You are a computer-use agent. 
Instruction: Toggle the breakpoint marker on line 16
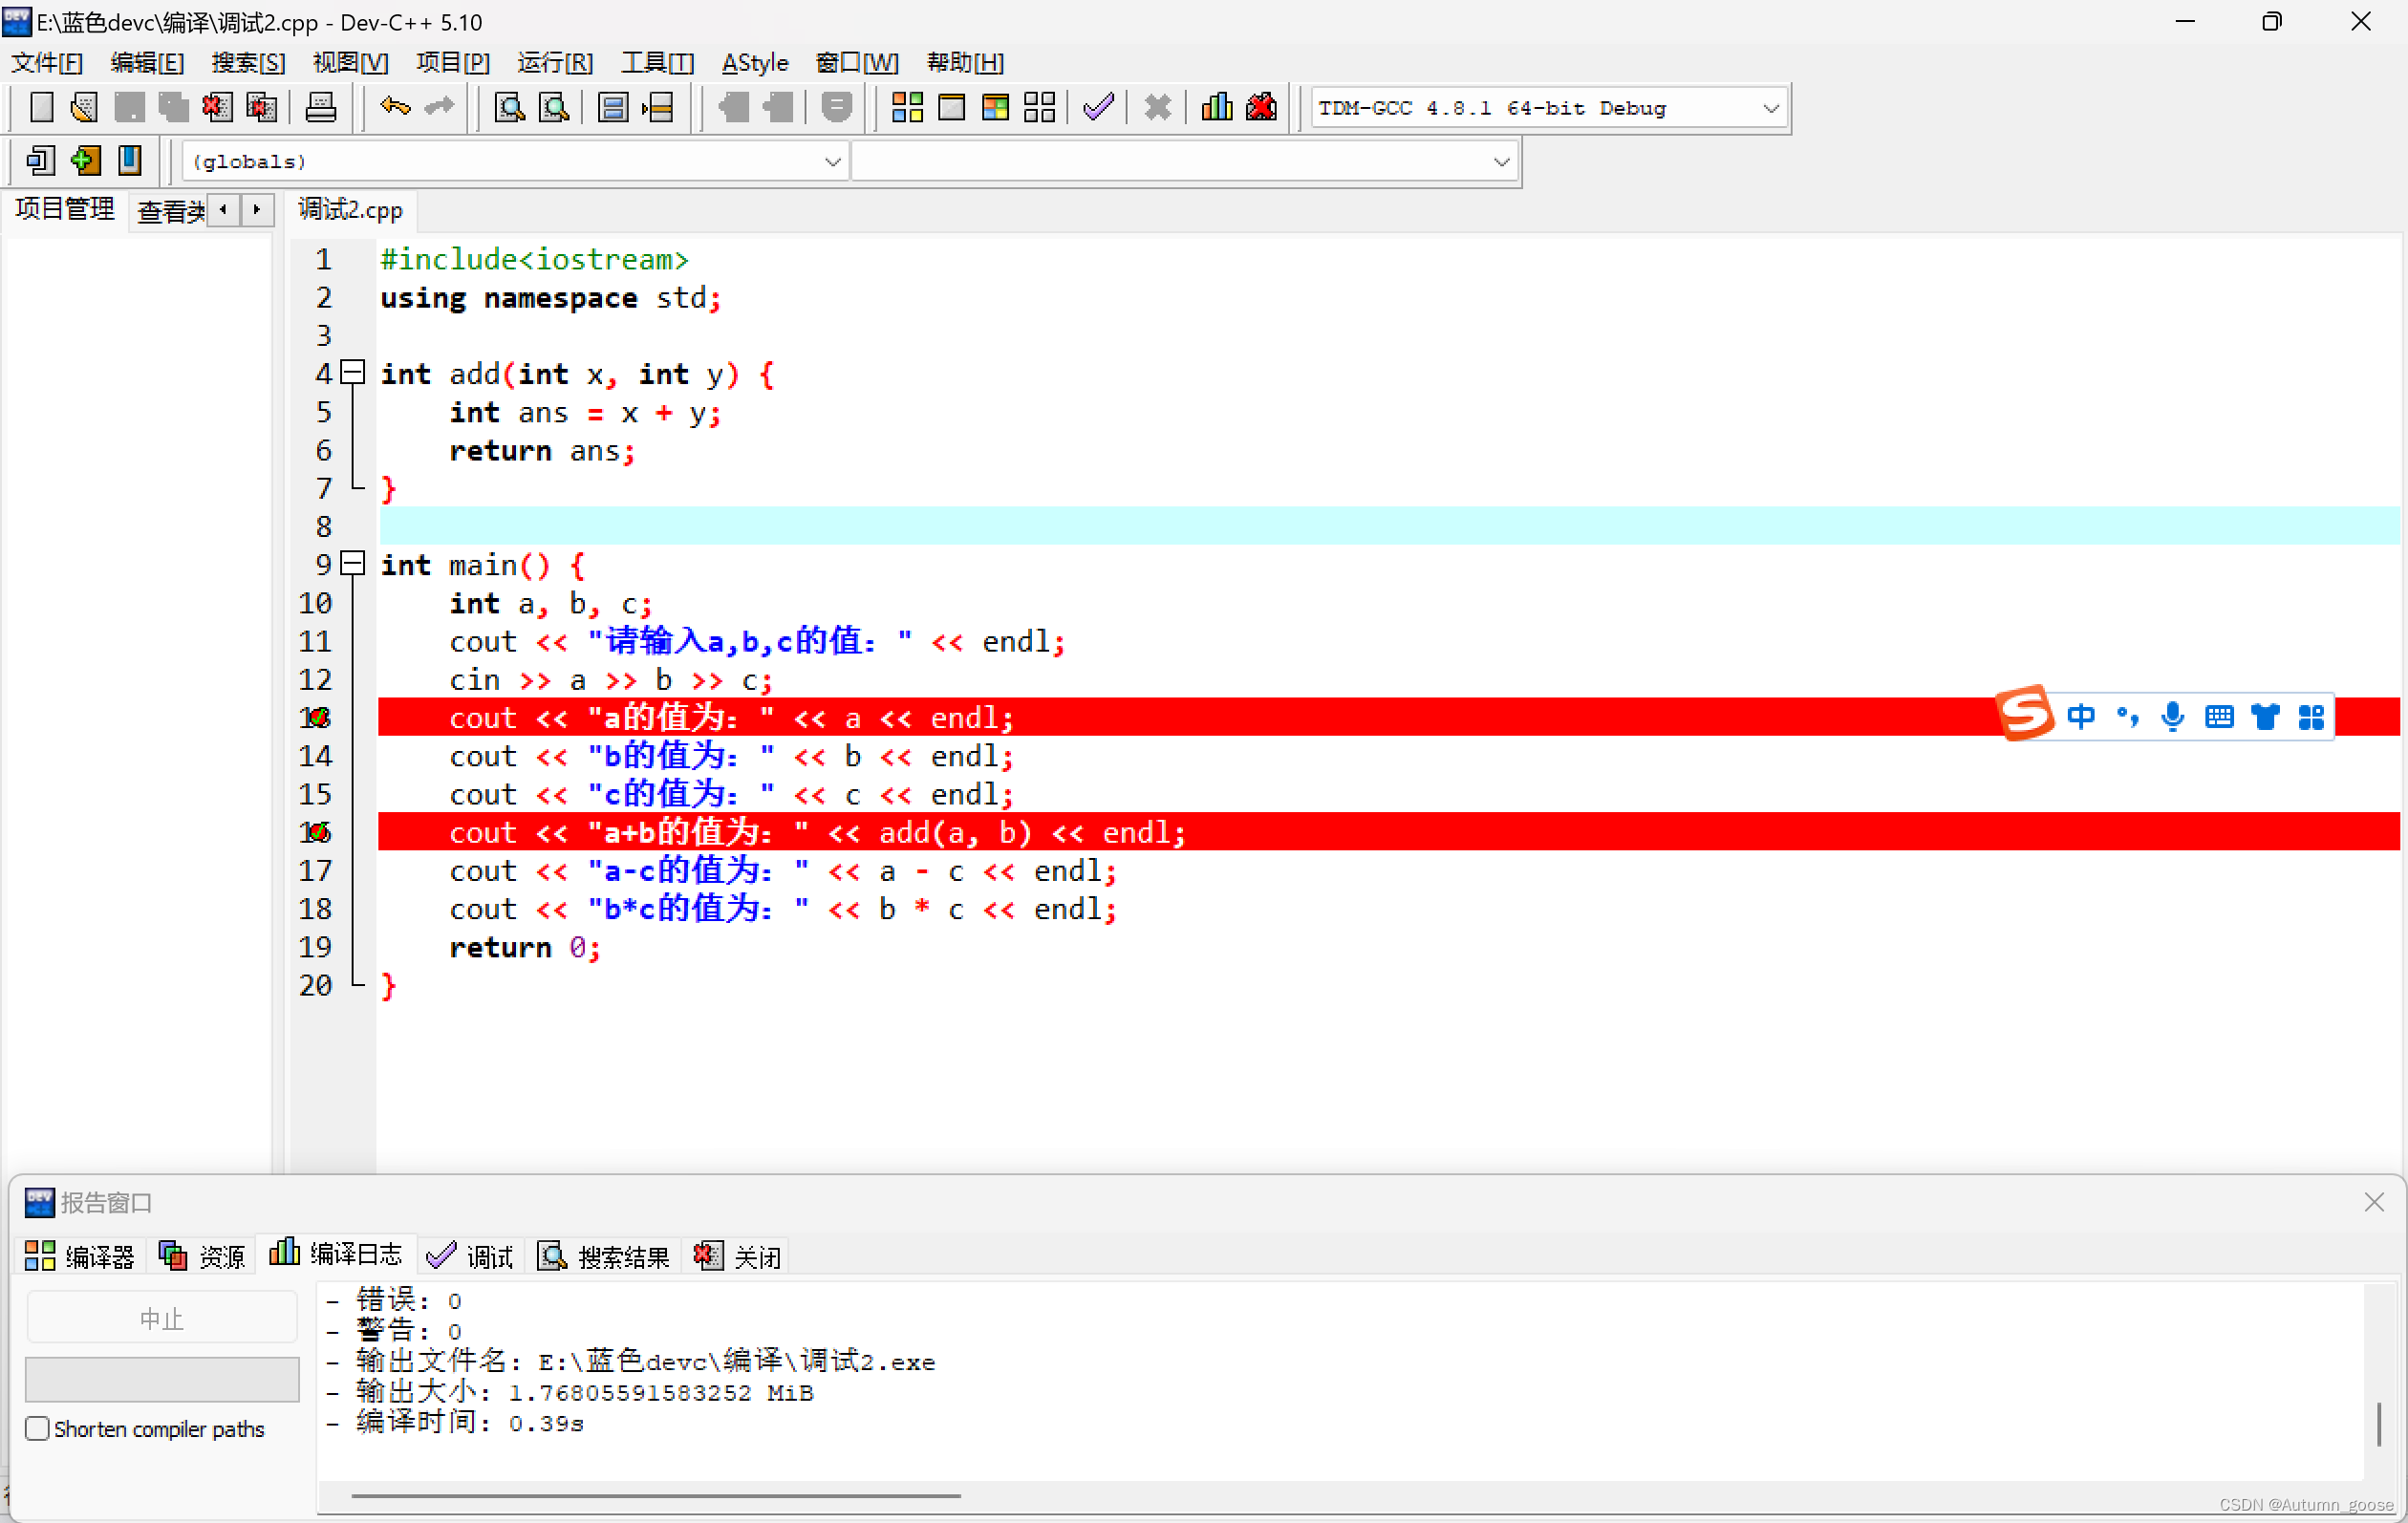click(318, 832)
